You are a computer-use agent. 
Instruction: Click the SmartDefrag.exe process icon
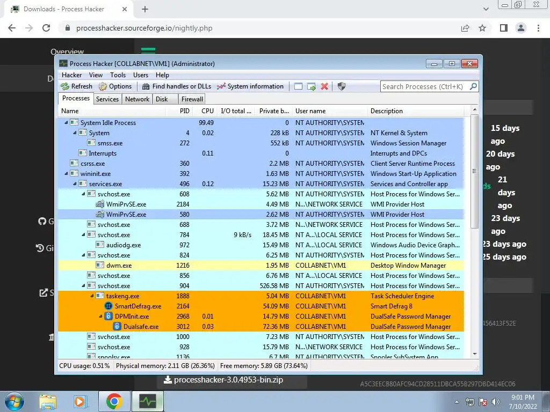[x=108, y=306]
